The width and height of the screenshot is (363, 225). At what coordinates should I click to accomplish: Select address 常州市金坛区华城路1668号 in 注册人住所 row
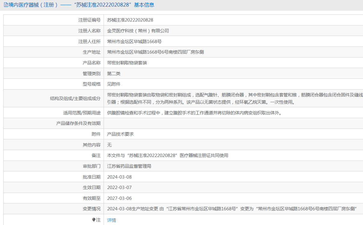[x=134, y=41]
